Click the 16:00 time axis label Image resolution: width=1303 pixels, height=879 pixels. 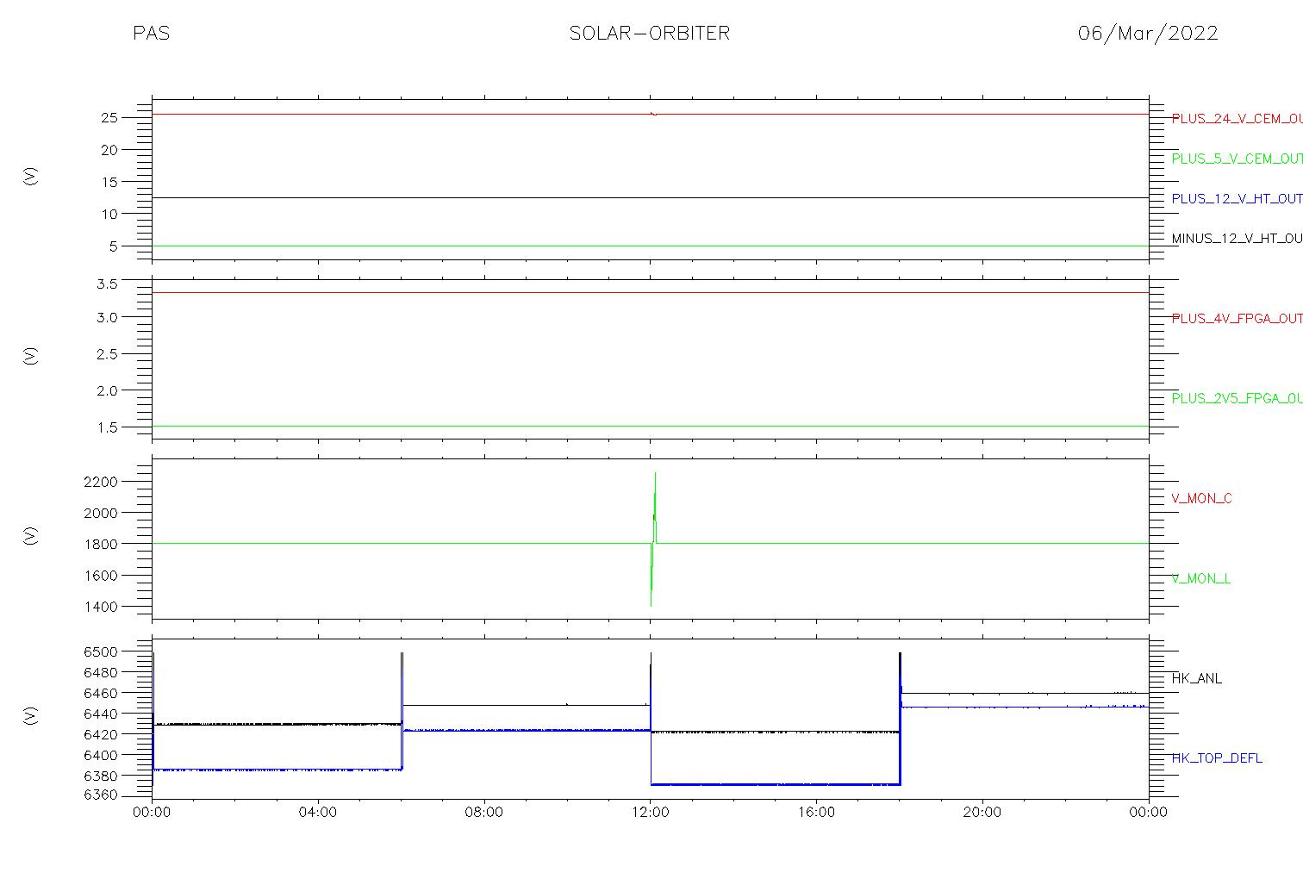(x=816, y=812)
